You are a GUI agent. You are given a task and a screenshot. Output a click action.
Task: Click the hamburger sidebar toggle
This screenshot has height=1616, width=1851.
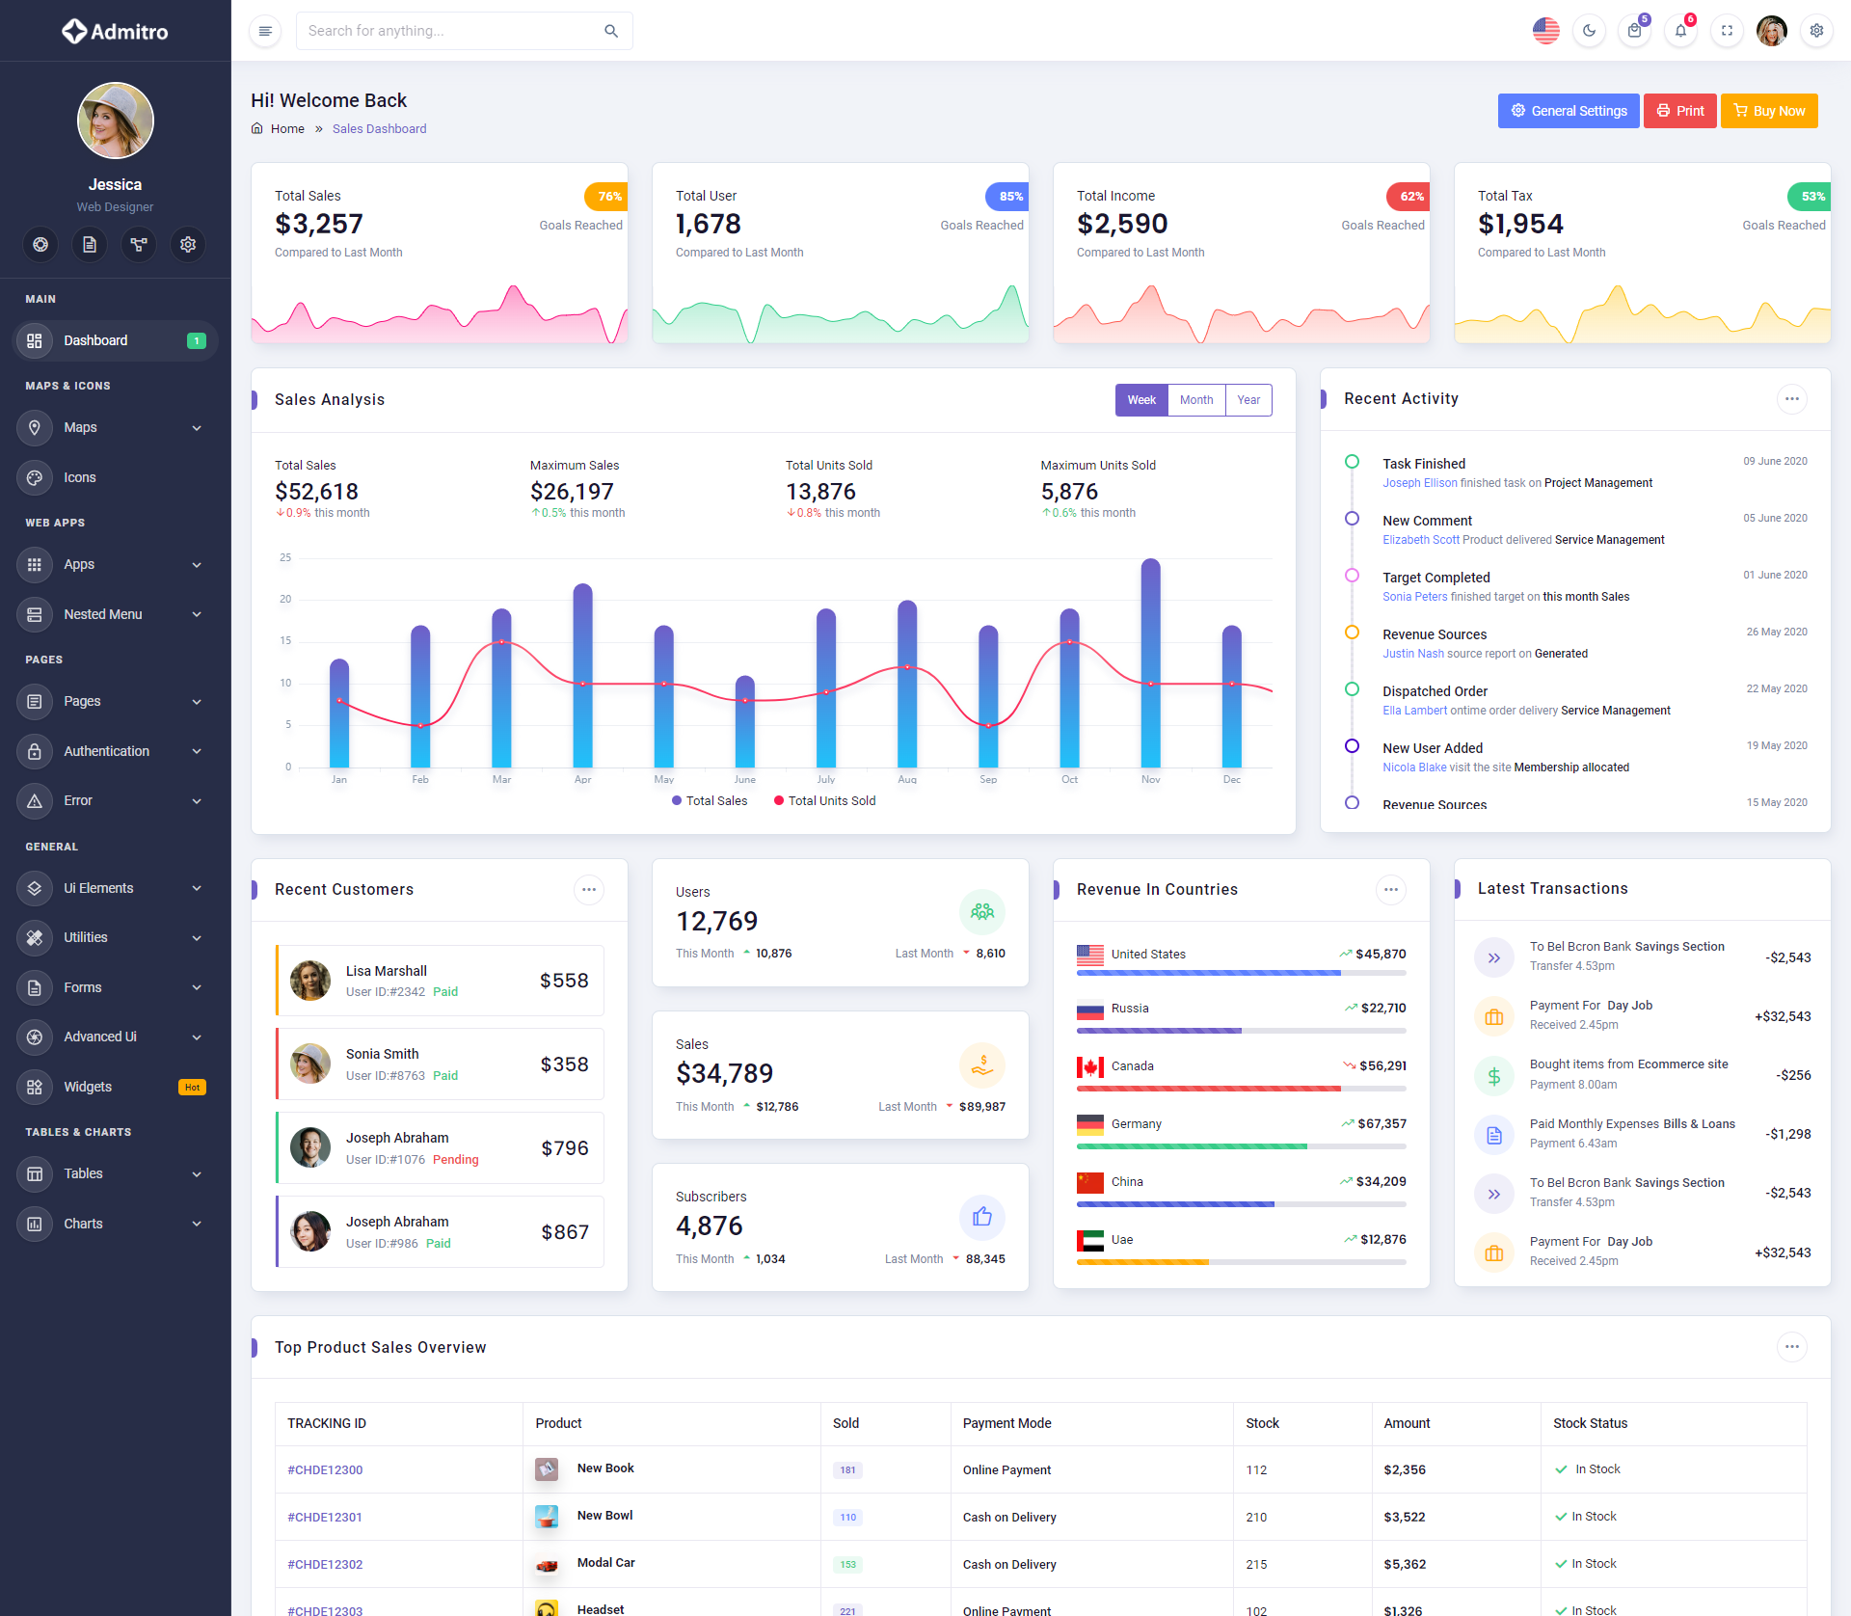click(265, 31)
